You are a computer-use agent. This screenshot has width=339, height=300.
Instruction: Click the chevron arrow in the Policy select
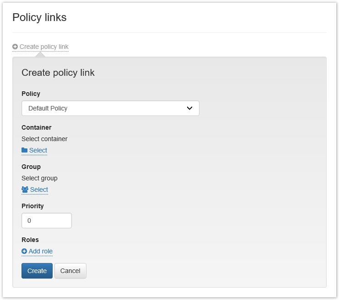pos(190,108)
